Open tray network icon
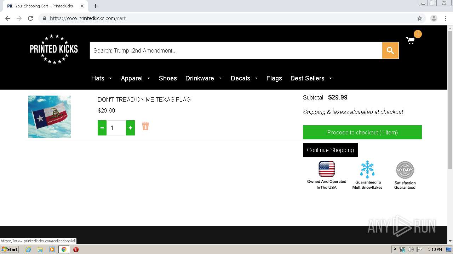 click(x=402, y=249)
